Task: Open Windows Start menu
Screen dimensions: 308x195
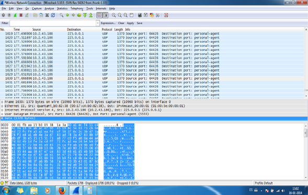Action: click(x=6, y=190)
